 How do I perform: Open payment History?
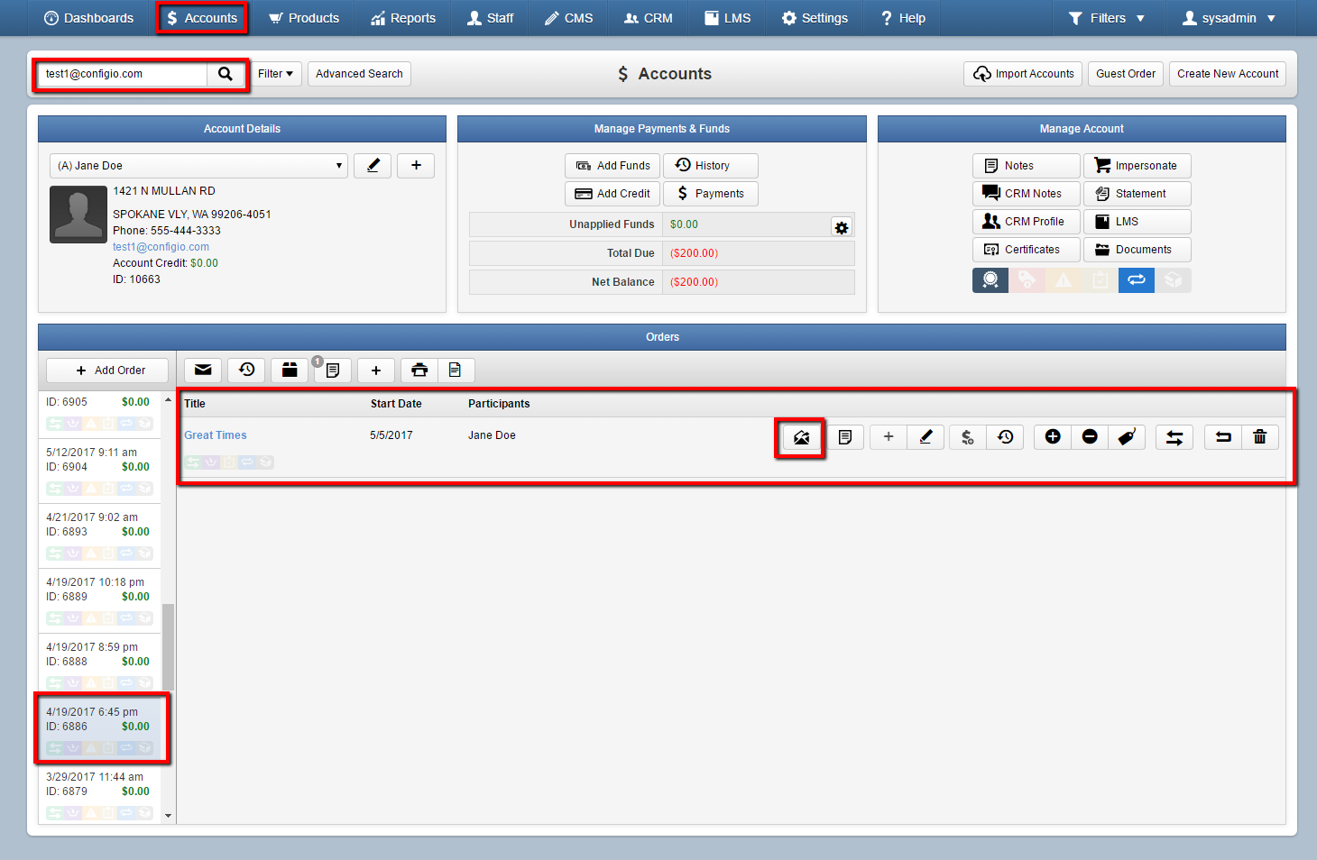(x=711, y=166)
